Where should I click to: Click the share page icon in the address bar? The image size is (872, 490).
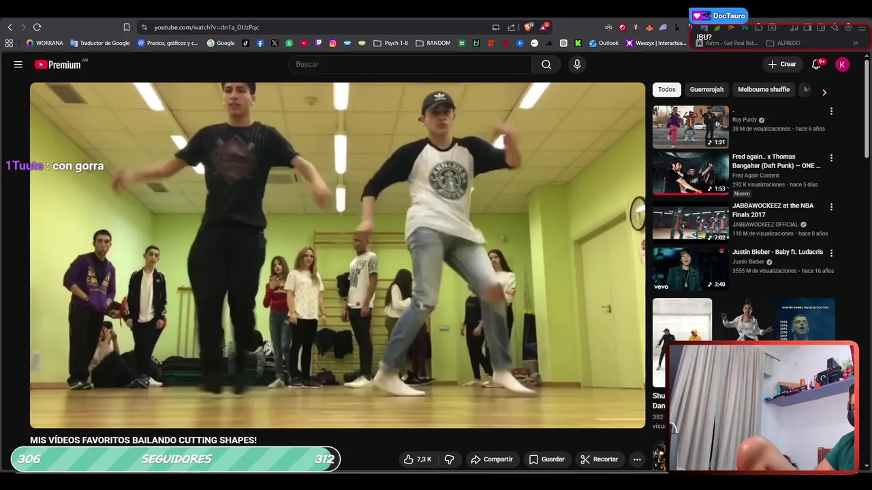point(511,27)
